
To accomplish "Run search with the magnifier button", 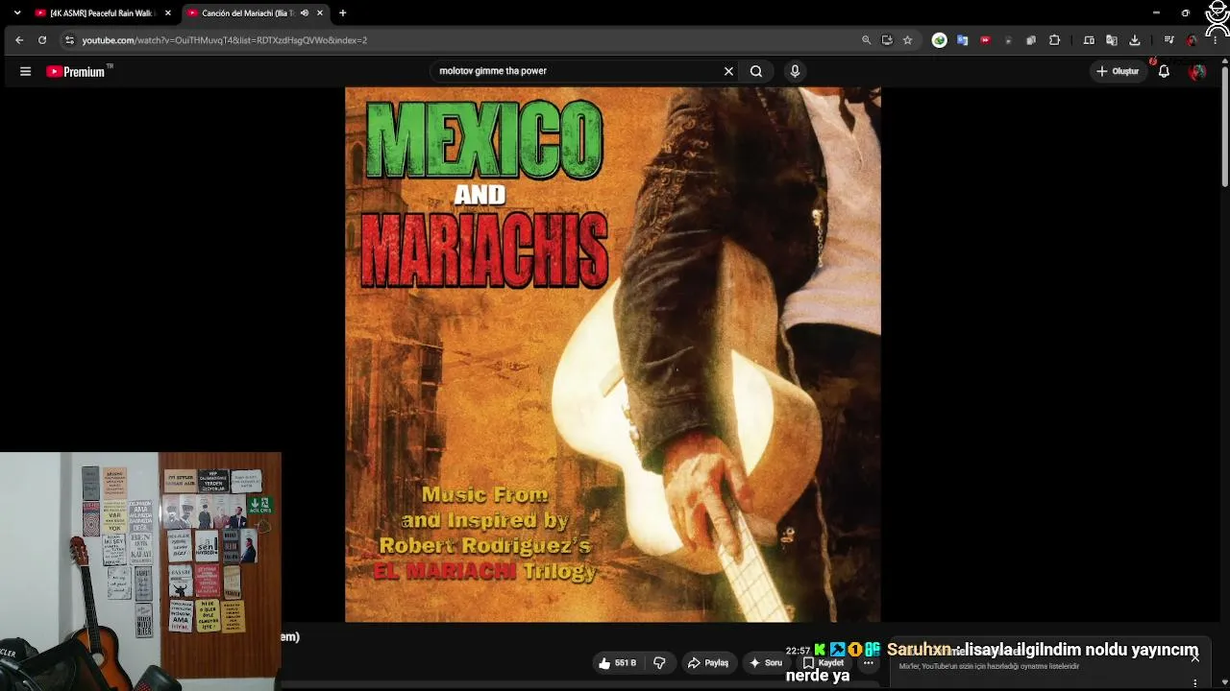I will [x=756, y=71].
